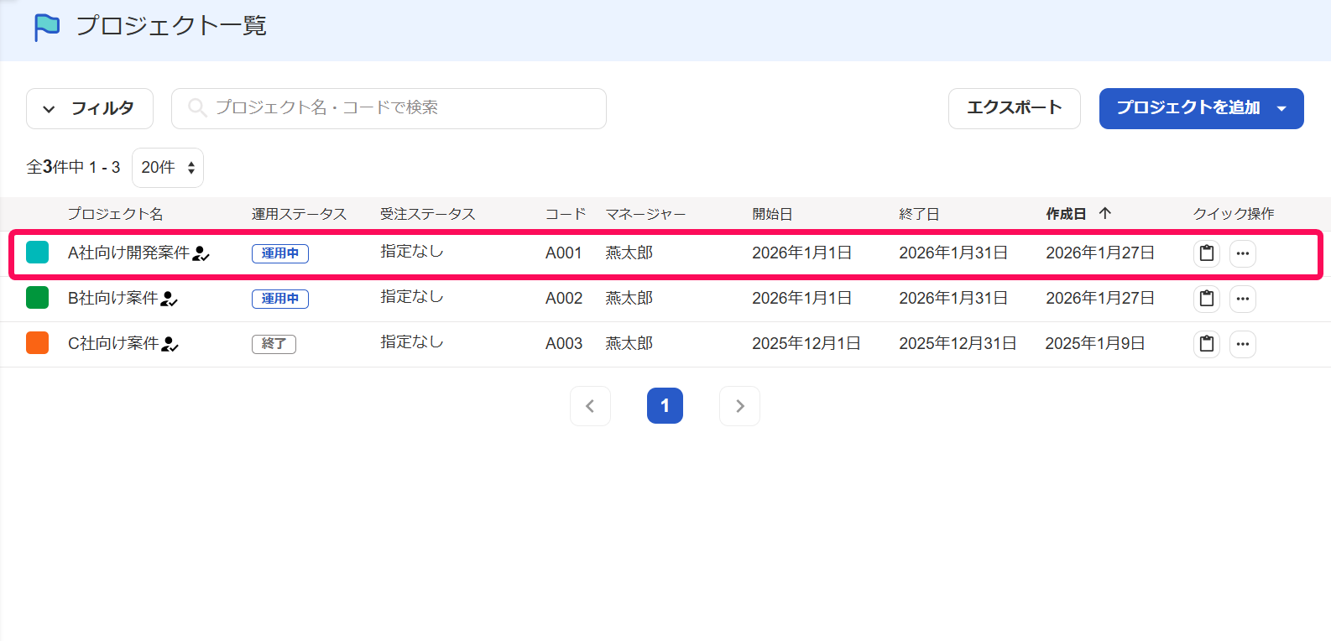Open the B社向け案件 project
This screenshot has height=641, width=1331.
click(x=112, y=298)
